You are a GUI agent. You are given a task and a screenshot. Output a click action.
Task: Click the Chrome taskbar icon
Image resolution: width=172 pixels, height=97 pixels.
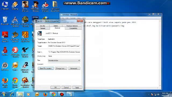[x=53, y=94]
